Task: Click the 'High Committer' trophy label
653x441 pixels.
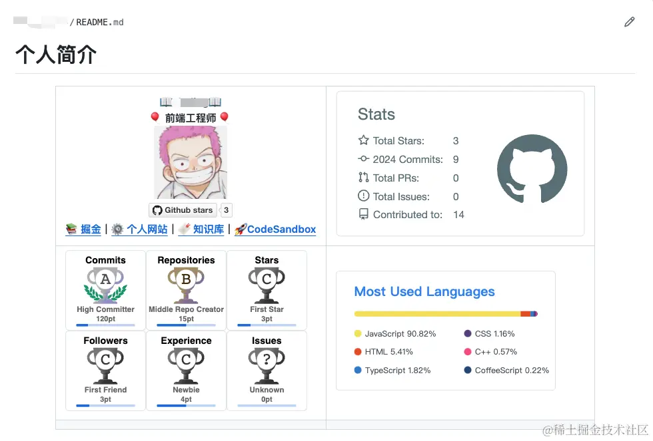Action: click(105, 309)
